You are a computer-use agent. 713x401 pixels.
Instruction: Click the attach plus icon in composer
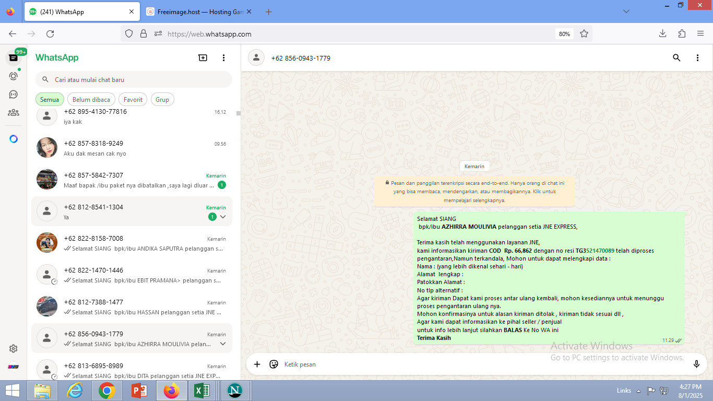(x=257, y=364)
